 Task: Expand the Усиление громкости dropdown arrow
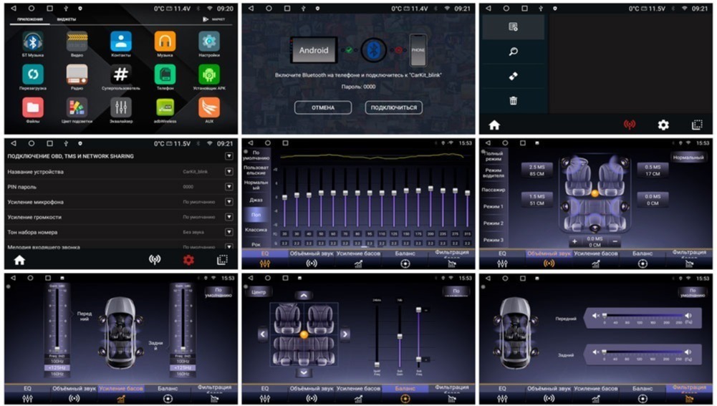click(x=229, y=217)
